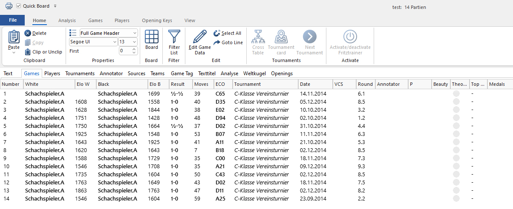Toggle the Quick Board checkbox
Image resolution: width=513 pixels, height=209 pixels.
pyautogui.click(x=18, y=6)
